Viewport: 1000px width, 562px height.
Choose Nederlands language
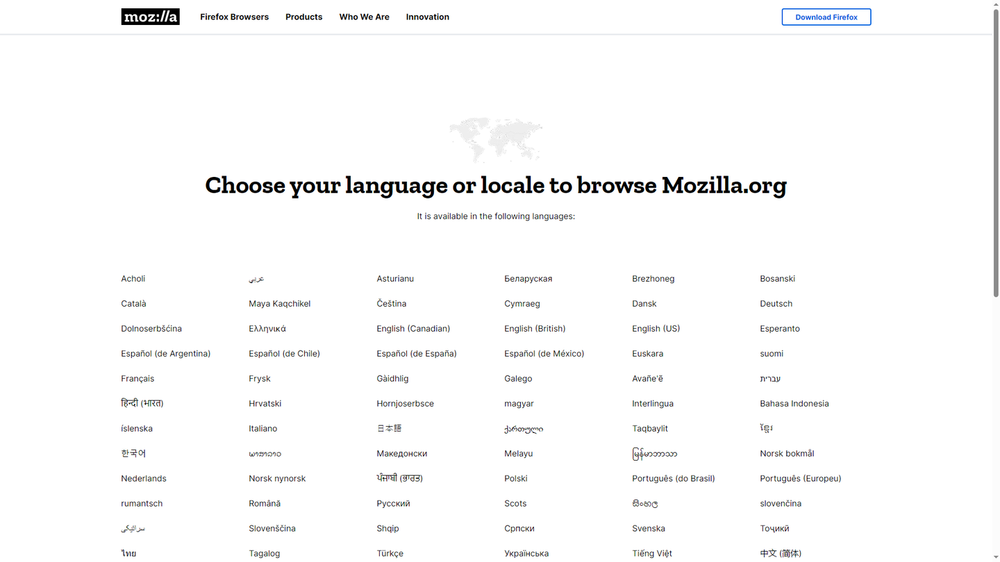point(143,478)
